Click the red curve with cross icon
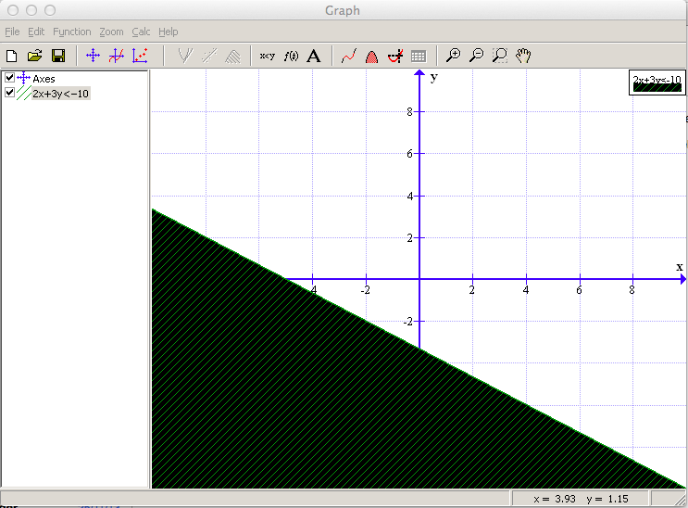Image resolution: width=688 pixels, height=508 pixels. (395, 56)
